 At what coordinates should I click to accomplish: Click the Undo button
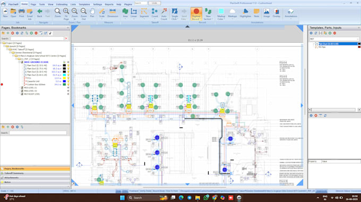[154, 3]
